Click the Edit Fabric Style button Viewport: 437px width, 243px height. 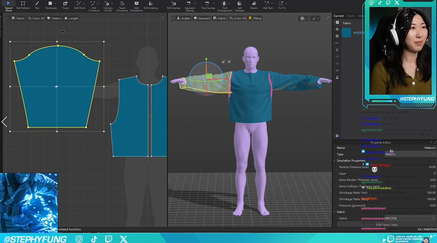tap(386, 225)
